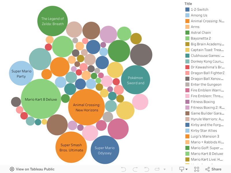231x173 pixels.
Task: Enter full screen with the Fullscreen icon
Action: (197, 169)
